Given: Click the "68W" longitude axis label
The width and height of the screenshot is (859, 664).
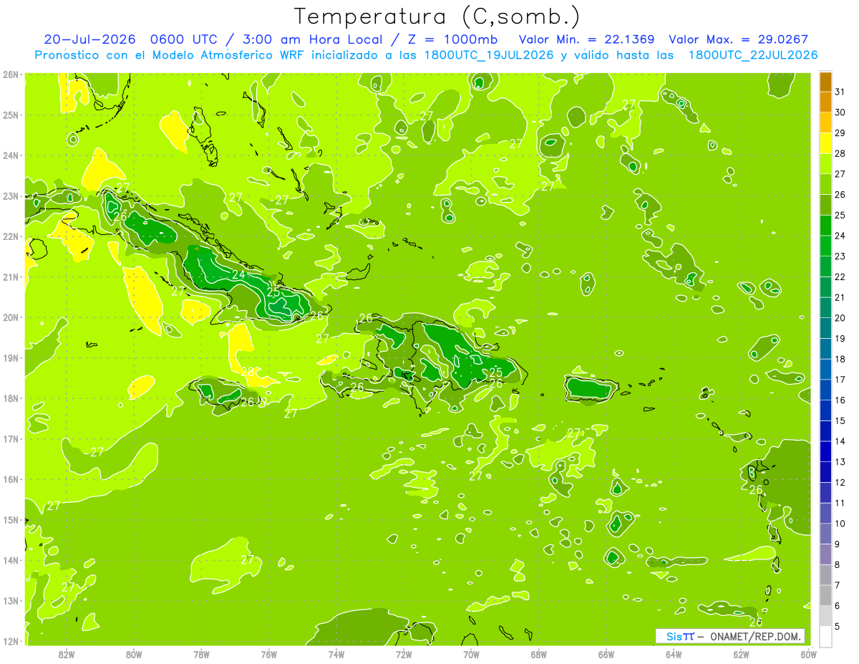Looking at the screenshot, I should pyautogui.click(x=538, y=654).
